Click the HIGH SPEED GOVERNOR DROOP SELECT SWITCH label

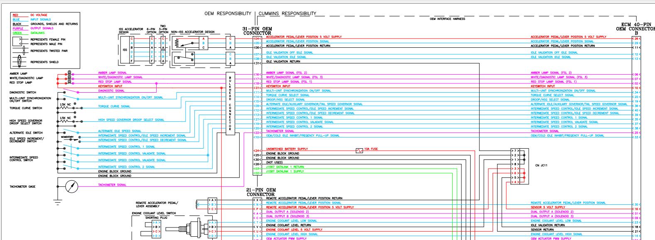click(x=26, y=122)
